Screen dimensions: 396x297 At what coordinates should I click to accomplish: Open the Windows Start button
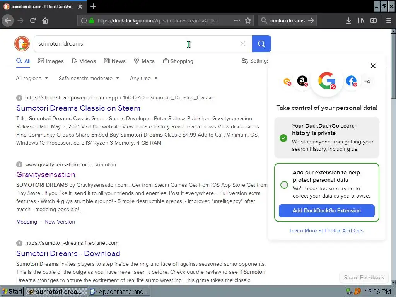click(x=12, y=292)
